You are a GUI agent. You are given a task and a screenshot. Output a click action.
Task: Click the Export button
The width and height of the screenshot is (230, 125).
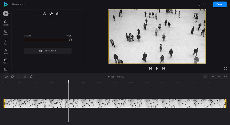[x=220, y=4]
